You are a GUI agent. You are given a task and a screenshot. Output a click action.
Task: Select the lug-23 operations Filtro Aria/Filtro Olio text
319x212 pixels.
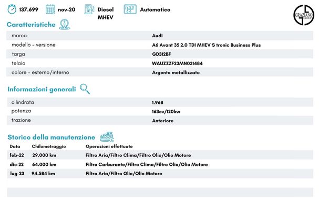tap(124, 173)
